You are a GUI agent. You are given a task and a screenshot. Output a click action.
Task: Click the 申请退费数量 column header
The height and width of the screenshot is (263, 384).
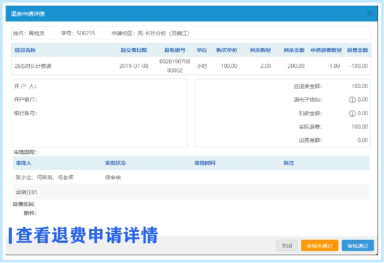point(326,50)
